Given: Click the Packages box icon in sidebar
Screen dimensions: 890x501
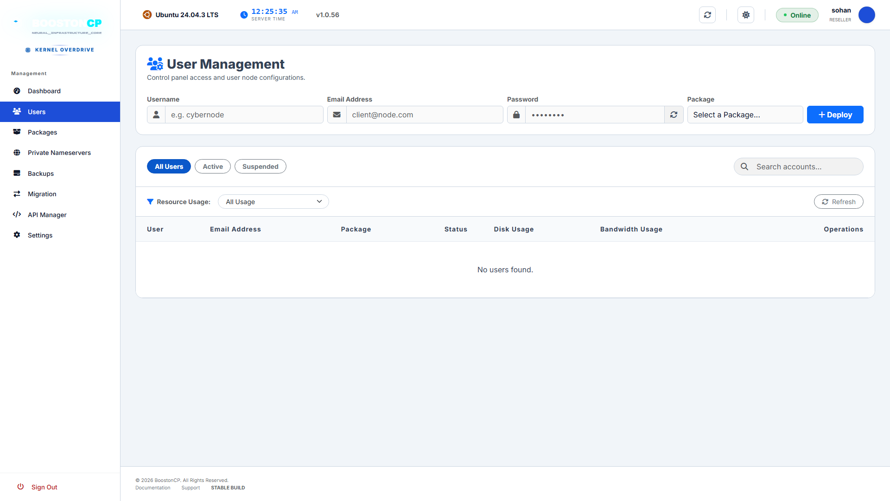Looking at the screenshot, I should 17,132.
